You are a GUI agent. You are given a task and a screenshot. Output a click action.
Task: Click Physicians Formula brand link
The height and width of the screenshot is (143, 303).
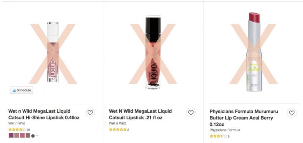pyautogui.click(x=225, y=130)
